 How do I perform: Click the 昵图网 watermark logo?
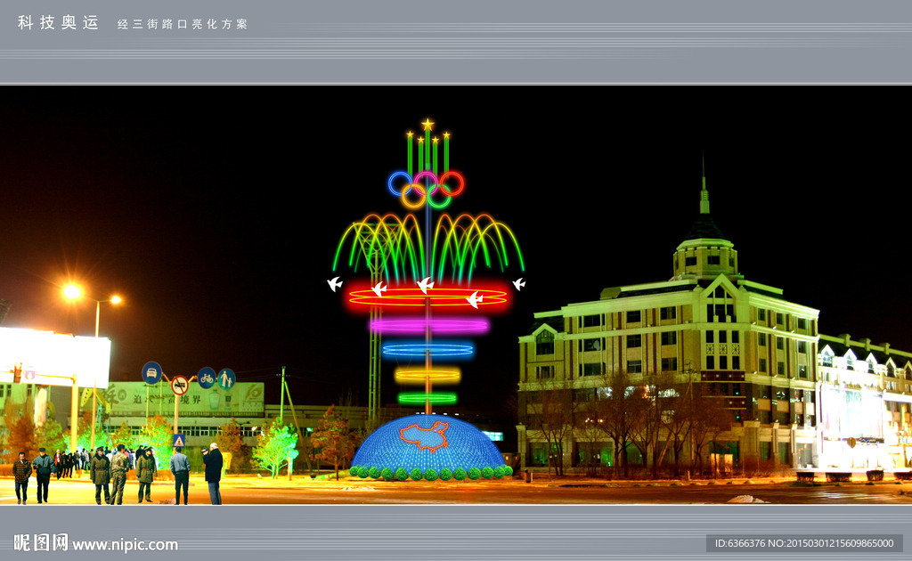pos(40,542)
